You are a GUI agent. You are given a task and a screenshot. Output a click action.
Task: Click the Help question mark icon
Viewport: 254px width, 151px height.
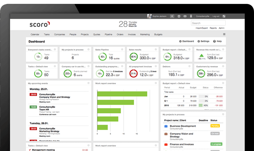pos(214,41)
